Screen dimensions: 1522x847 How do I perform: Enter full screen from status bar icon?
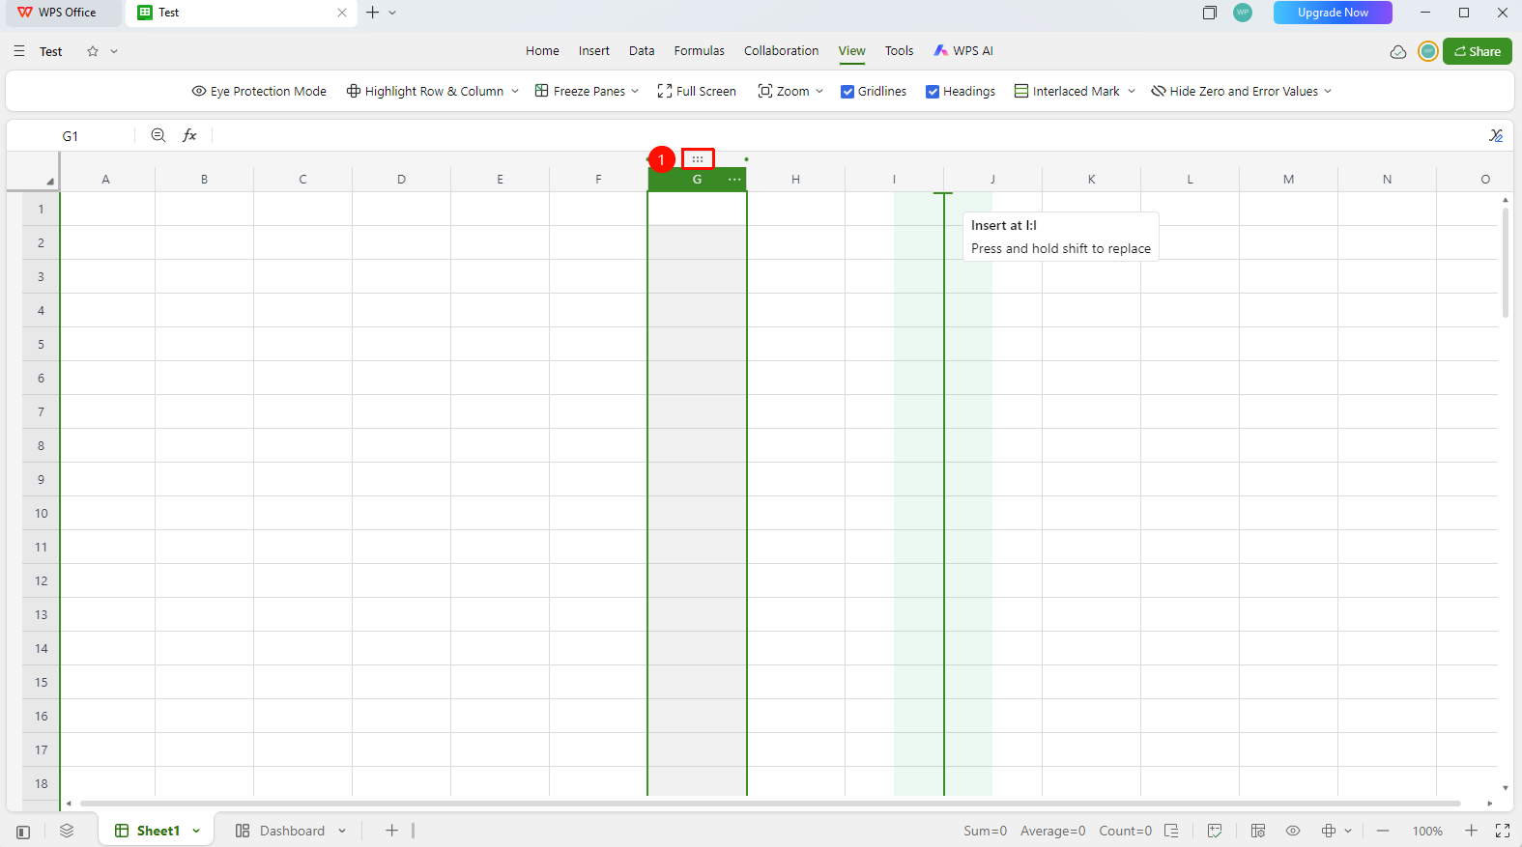tap(1503, 831)
